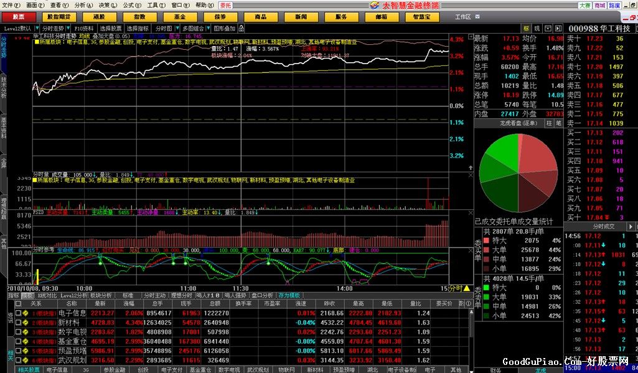This screenshot has width=638, height=373.
Task: Open the 文件(F) menu
Action: pos(11,5)
